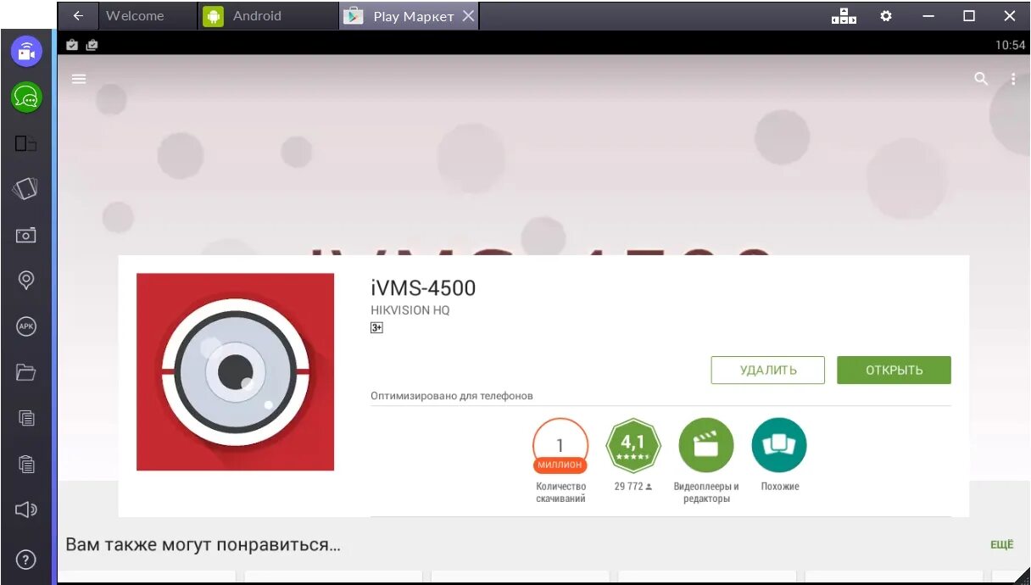
Task: Open the location pin sidebar icon
Action: coord(26,280)
